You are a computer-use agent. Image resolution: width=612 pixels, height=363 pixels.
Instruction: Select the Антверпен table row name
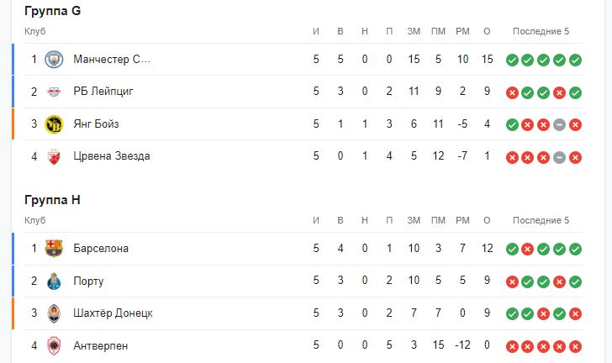pyautogui.click(x=101, y=345)
